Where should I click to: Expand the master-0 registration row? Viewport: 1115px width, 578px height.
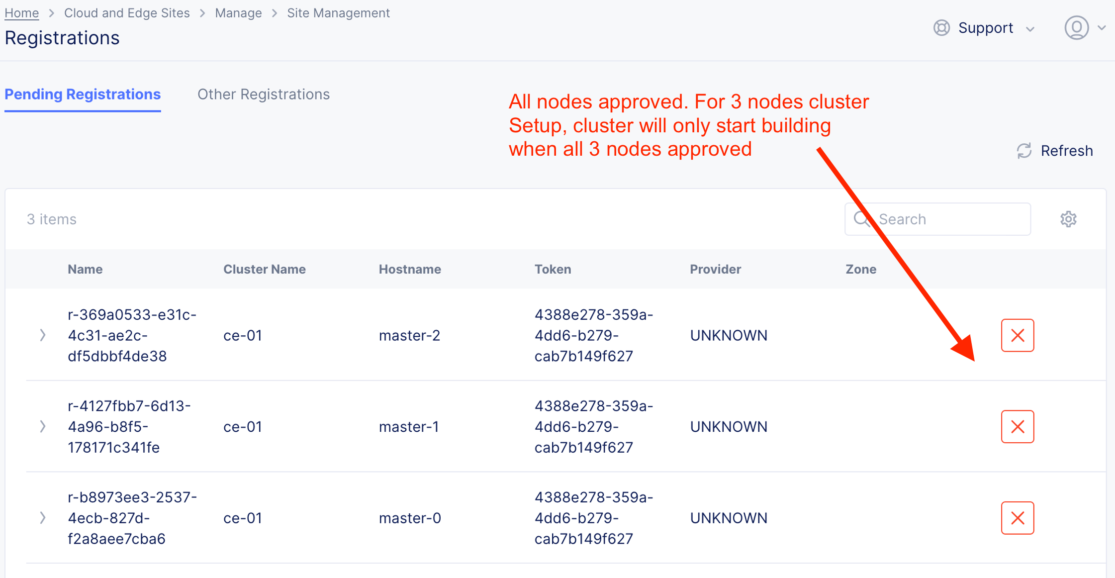43,518
